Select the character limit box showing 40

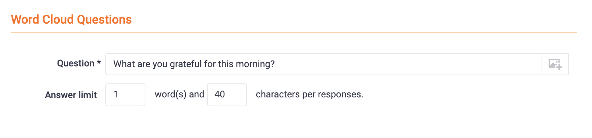pos(227,95)
